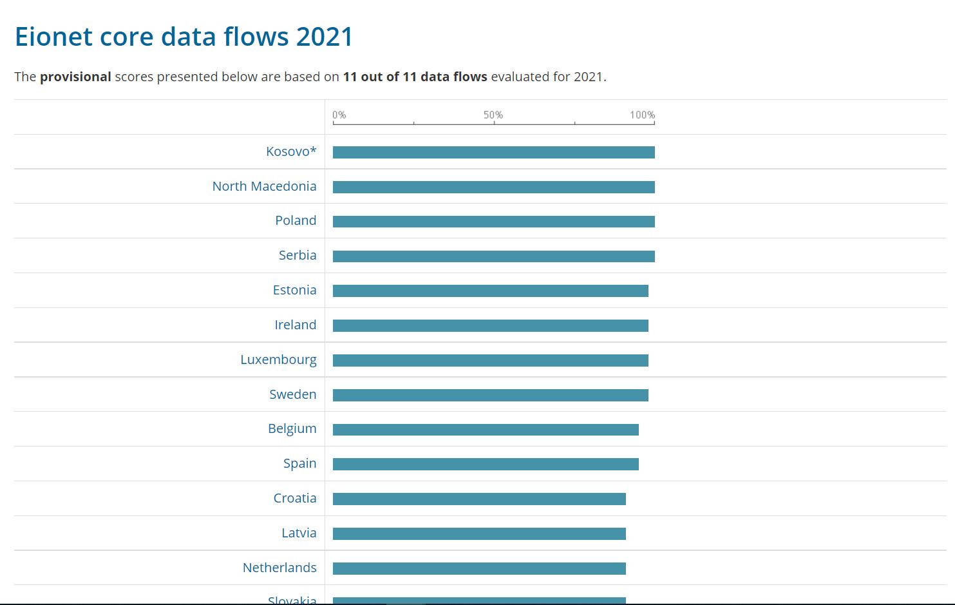Click the Sweden country link
Viewport: 955px width, 605px height.
tap(292, 394)
